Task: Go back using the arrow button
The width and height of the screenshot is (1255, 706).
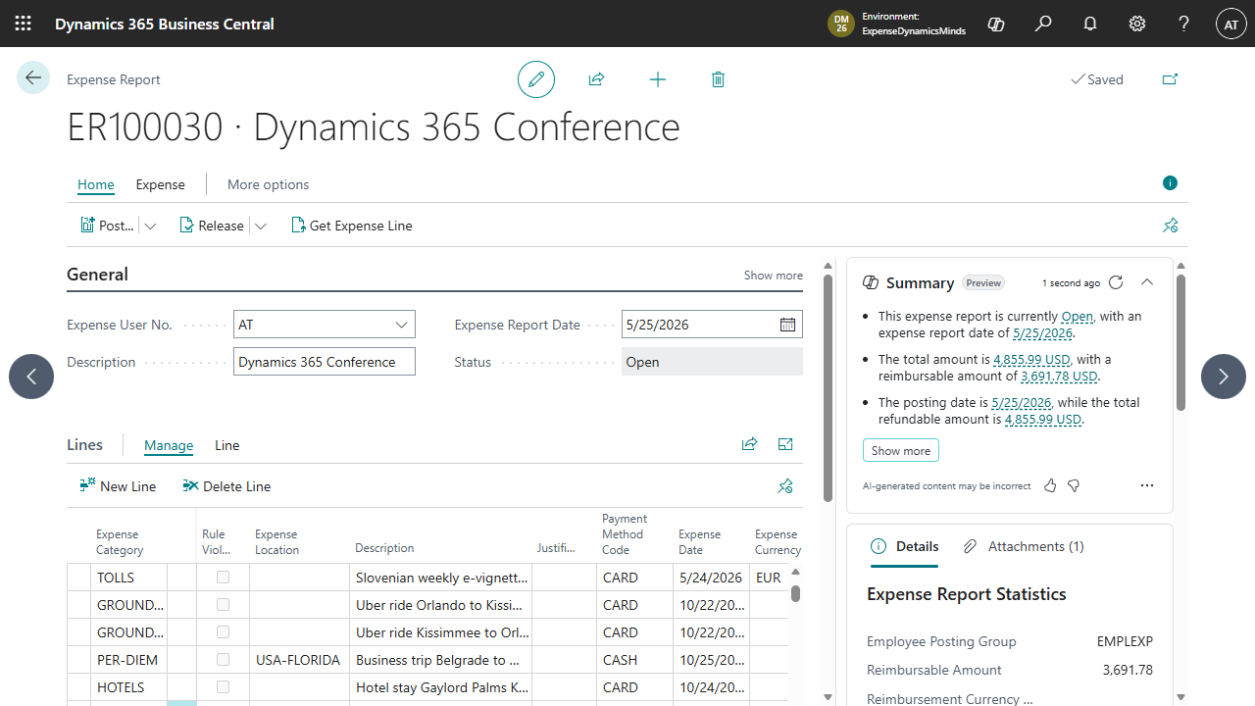Action: [33, 77]
